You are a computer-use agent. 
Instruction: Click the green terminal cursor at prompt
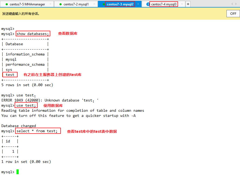[18, 172]
